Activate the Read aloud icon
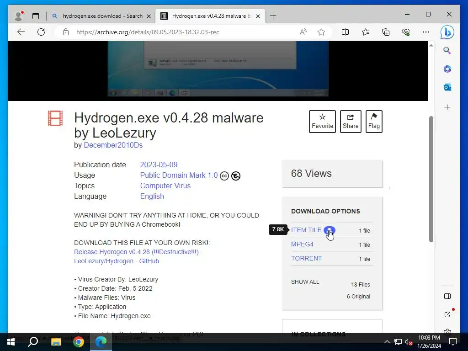The image size is (468, 351). pos(303,32)
